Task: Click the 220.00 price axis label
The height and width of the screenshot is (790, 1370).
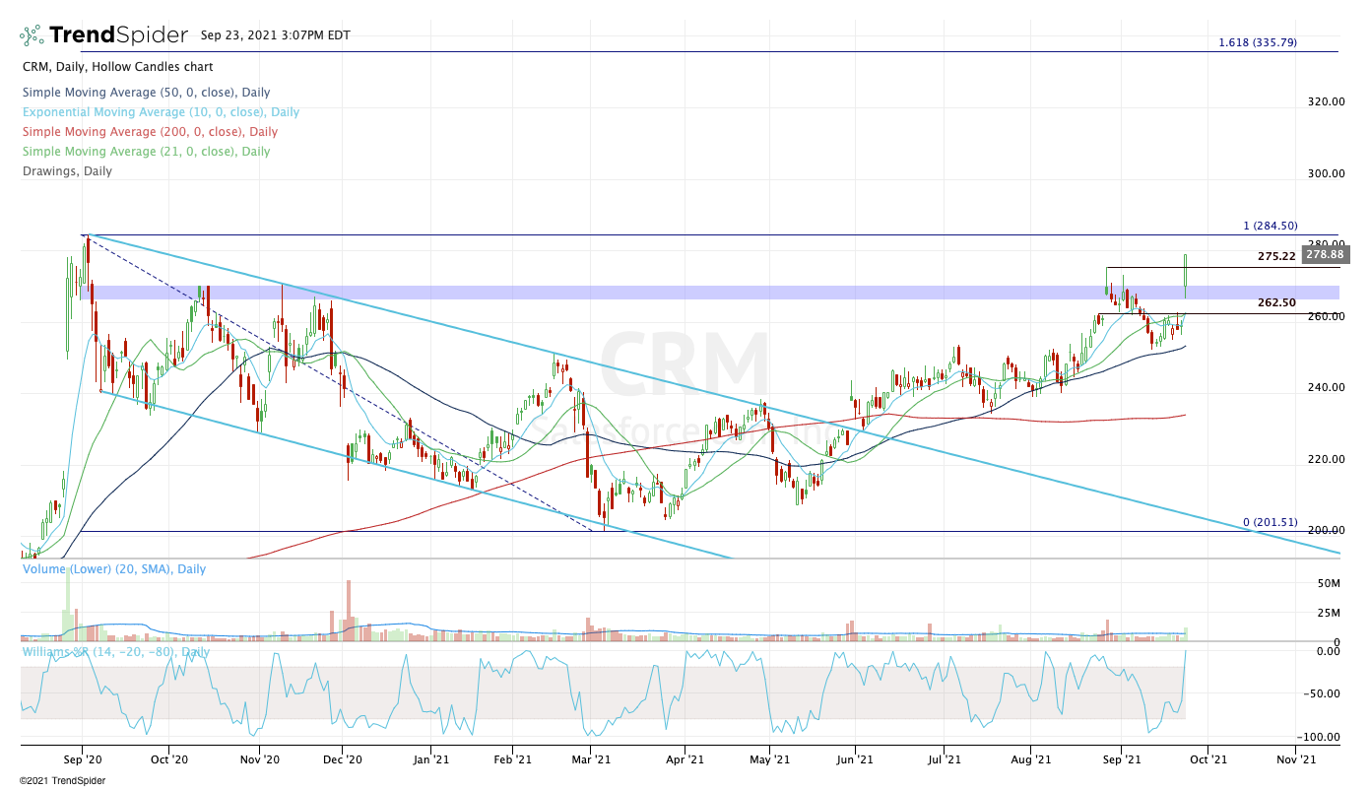Action: pyautogui.click(x=1326, y=459)
